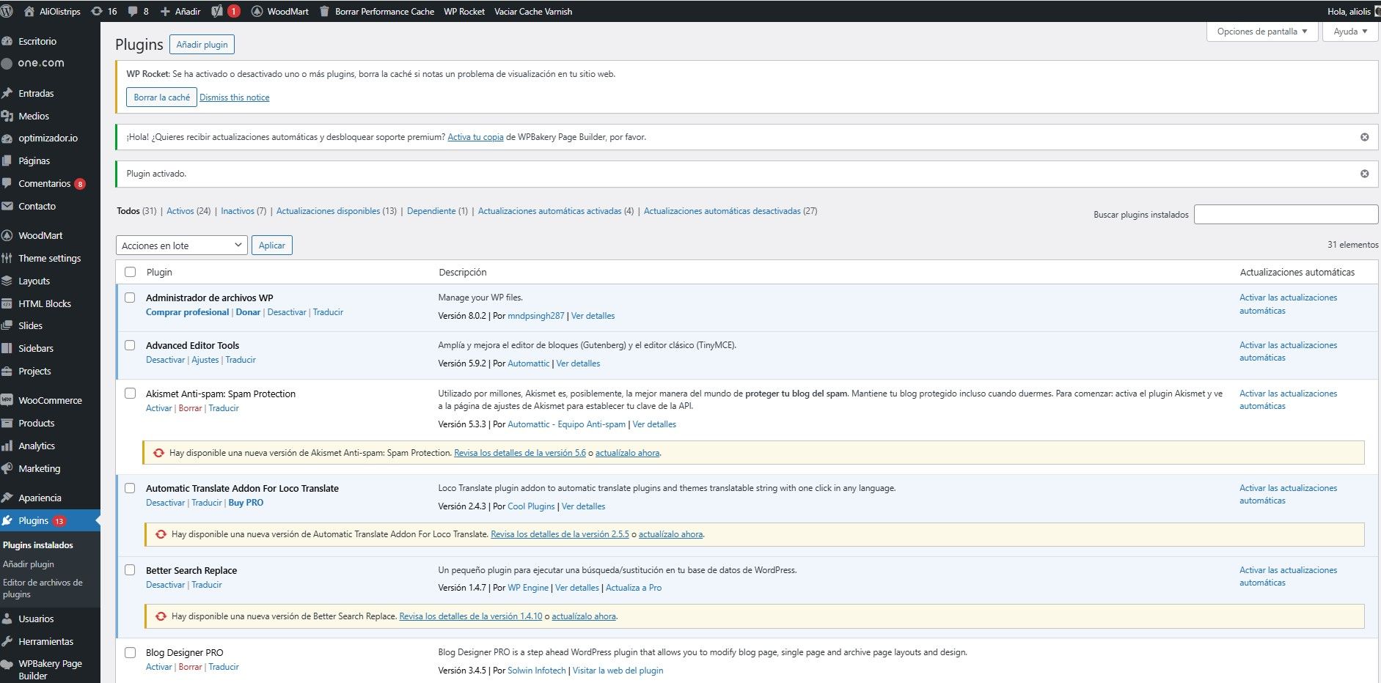This screenshot has height=683, width=1381.
Task: Open WooCommerce from the sidebar icon
Action: tap(7, 400)
